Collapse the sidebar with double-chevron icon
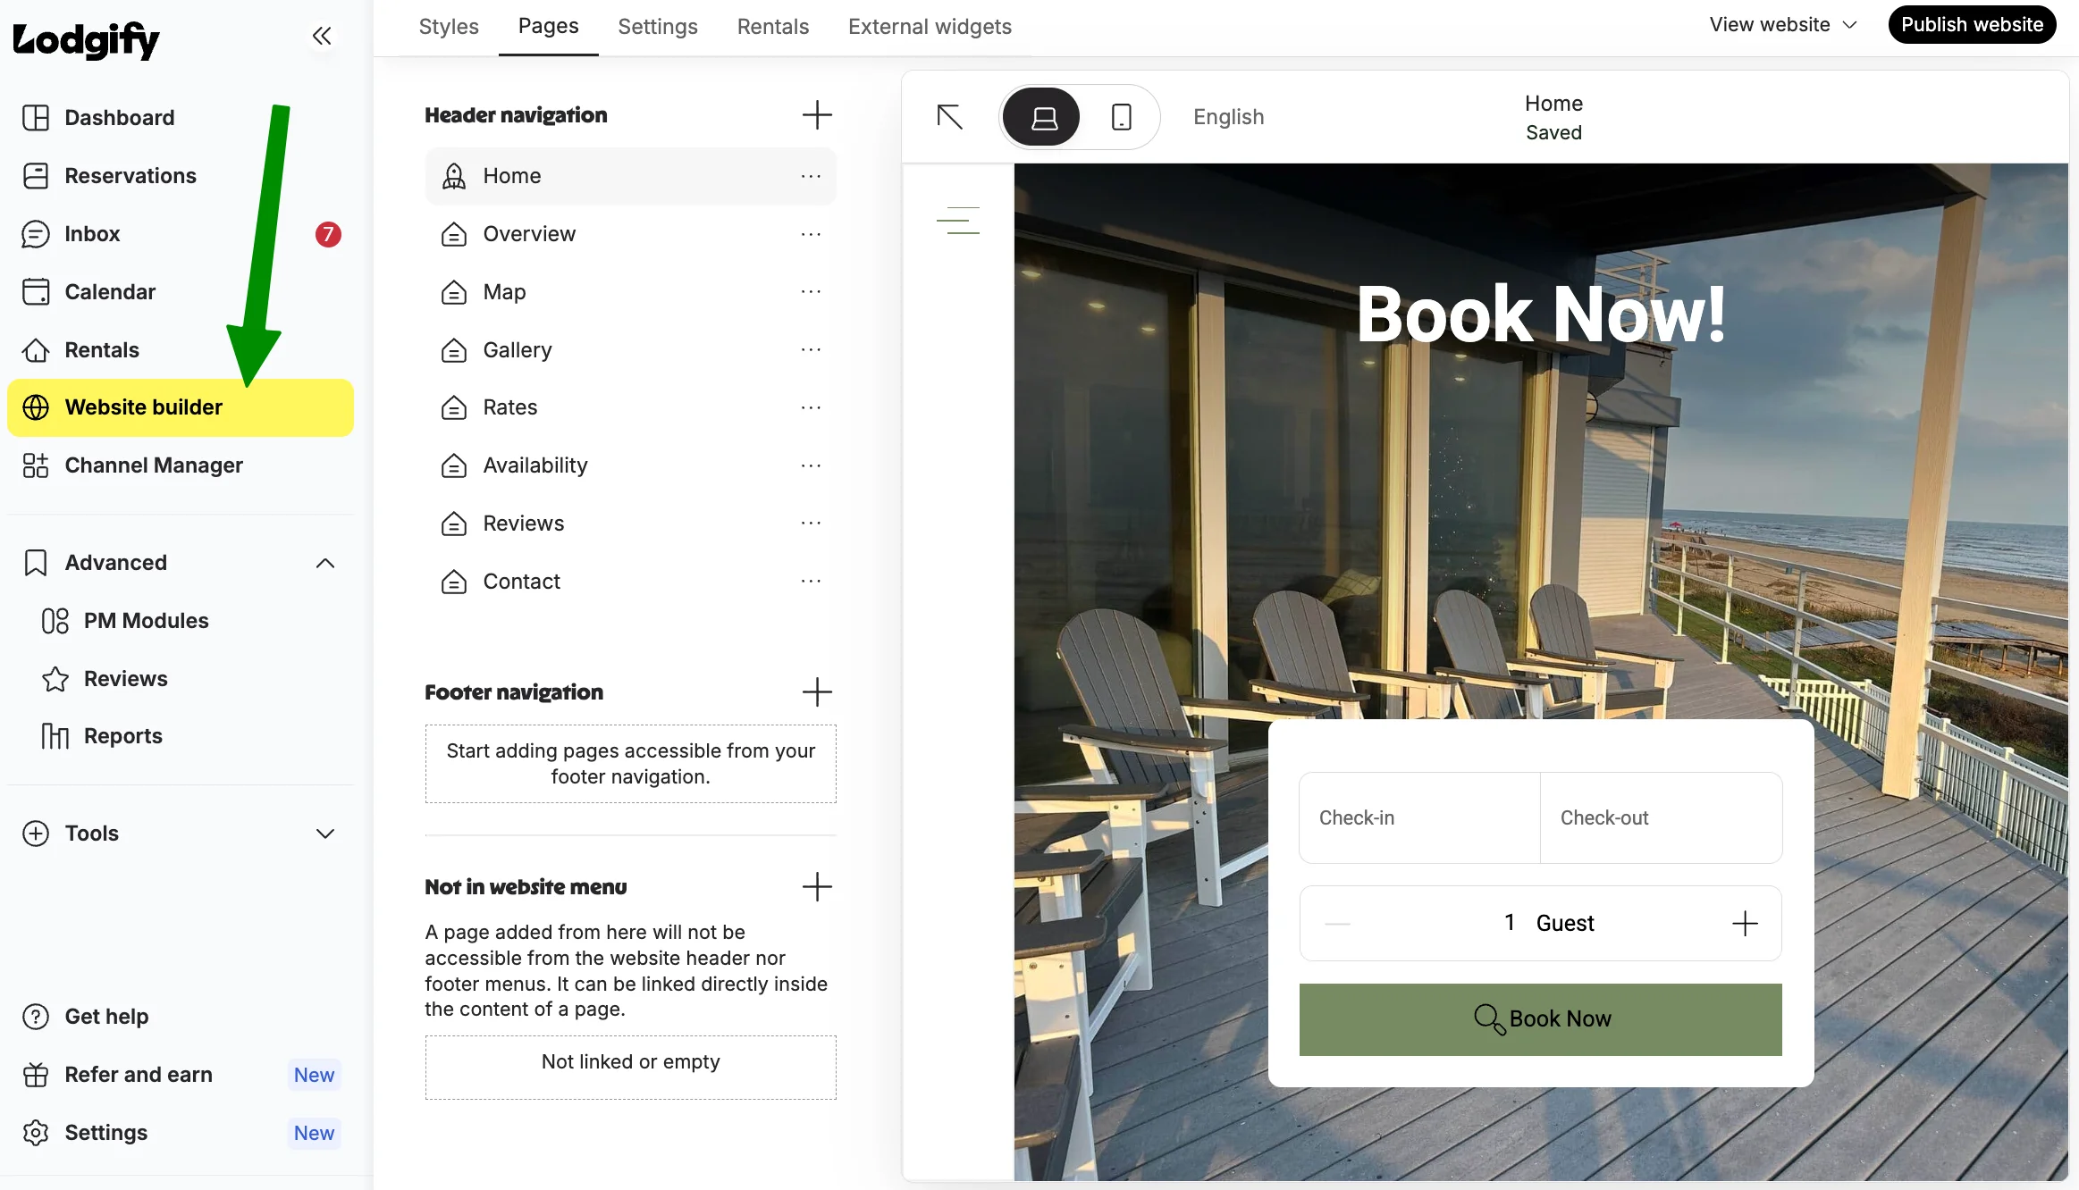 pos(322,36)
